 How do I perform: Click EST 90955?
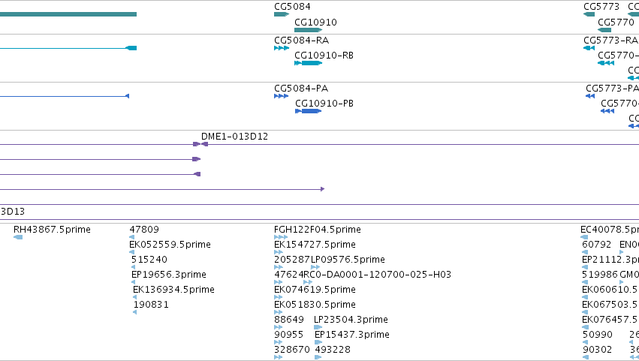pos(288,335)
